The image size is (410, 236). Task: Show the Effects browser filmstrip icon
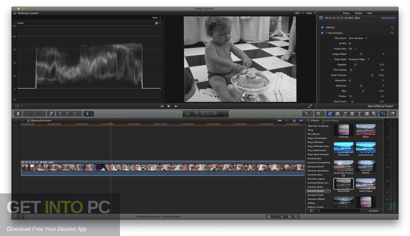coord(330,114)
